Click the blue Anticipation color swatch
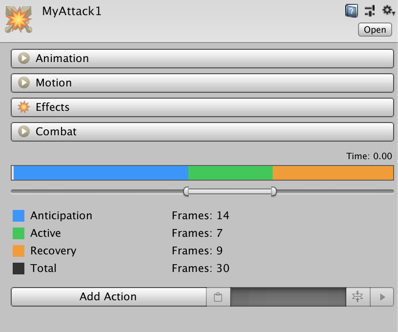 click(x=19, y=216)
